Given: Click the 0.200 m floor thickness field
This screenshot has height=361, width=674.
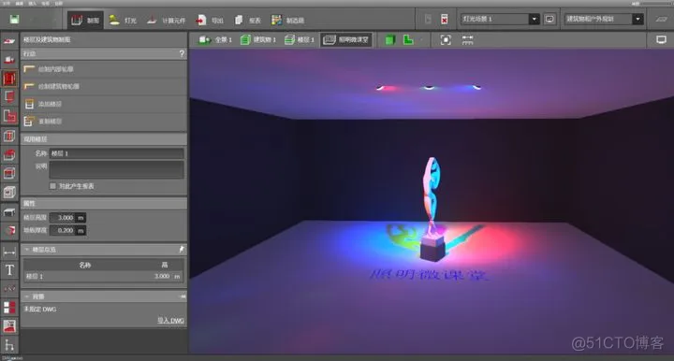Looking at the screenshot, I should tap(67, 230).
